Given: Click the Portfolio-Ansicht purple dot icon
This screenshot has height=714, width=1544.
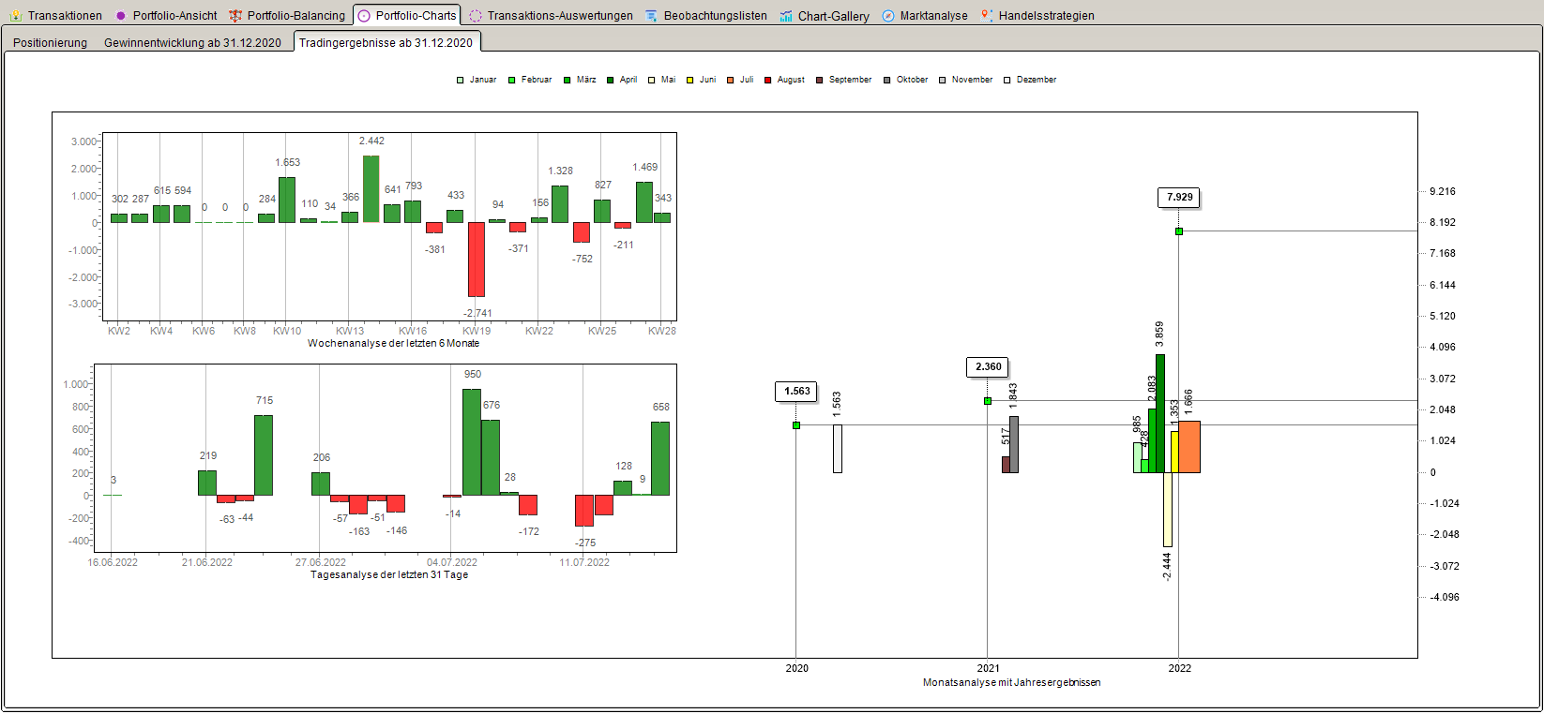Looking at the screenshot, I should pyautogui.click(x=121, y=16).
